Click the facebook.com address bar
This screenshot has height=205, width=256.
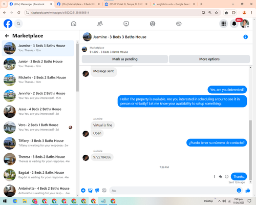[x=113, y=13]
